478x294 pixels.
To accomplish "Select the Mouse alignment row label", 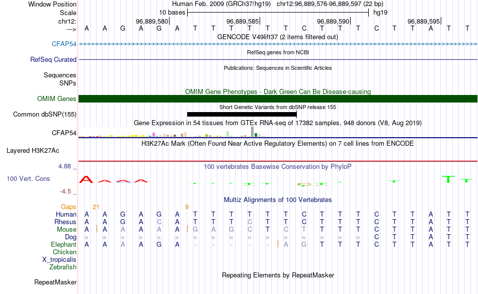I will click(66, 230).
